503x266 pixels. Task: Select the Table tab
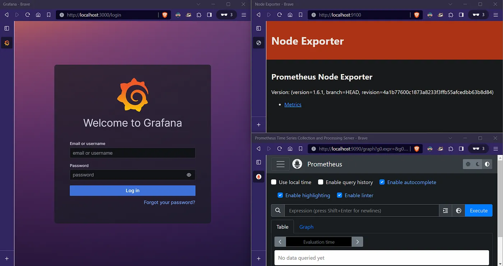pos(282,227)
